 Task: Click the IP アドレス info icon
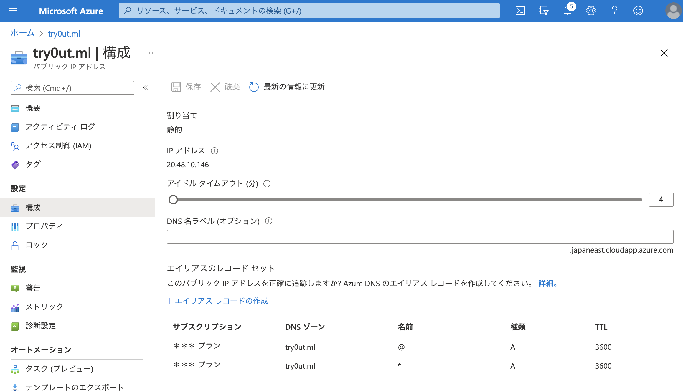(x=215, y=151)
